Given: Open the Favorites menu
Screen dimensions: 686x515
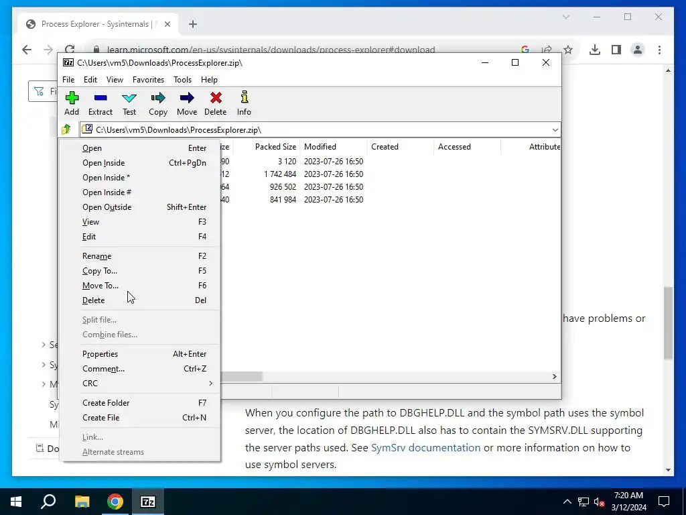Looking at the screenshot, I should [148, 80].
